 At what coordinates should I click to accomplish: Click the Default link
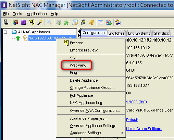click(132, 120)
